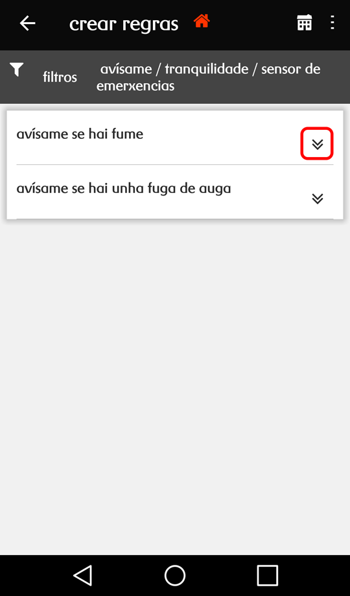350x596 pixels.
Task: Tap Android back triangle navigation button
Action: [83, 575]
